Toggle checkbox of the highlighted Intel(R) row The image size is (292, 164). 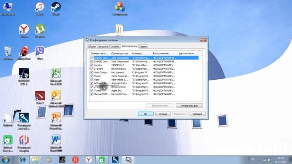coord(92,58)
